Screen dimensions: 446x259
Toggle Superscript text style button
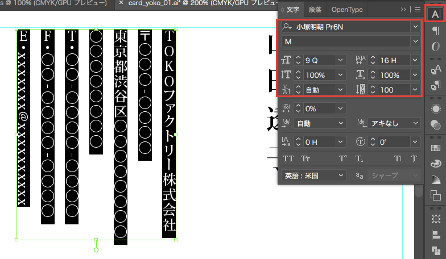343,158
